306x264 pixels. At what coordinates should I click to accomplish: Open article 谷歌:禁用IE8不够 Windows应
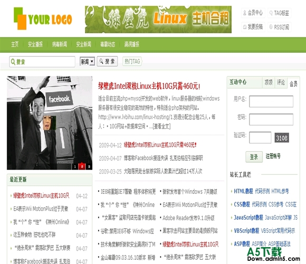pos(127,231)
